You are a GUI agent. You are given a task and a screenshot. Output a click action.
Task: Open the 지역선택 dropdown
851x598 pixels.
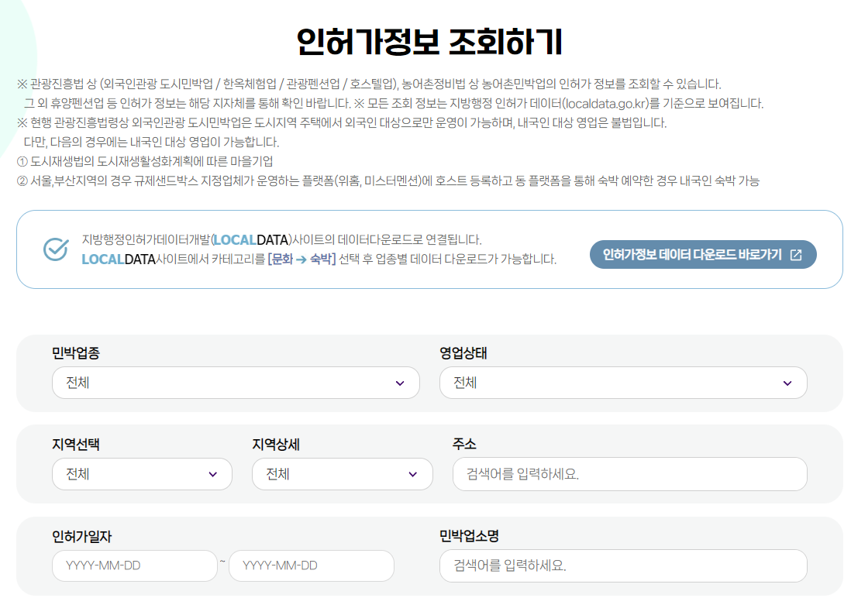pos(142,474)
